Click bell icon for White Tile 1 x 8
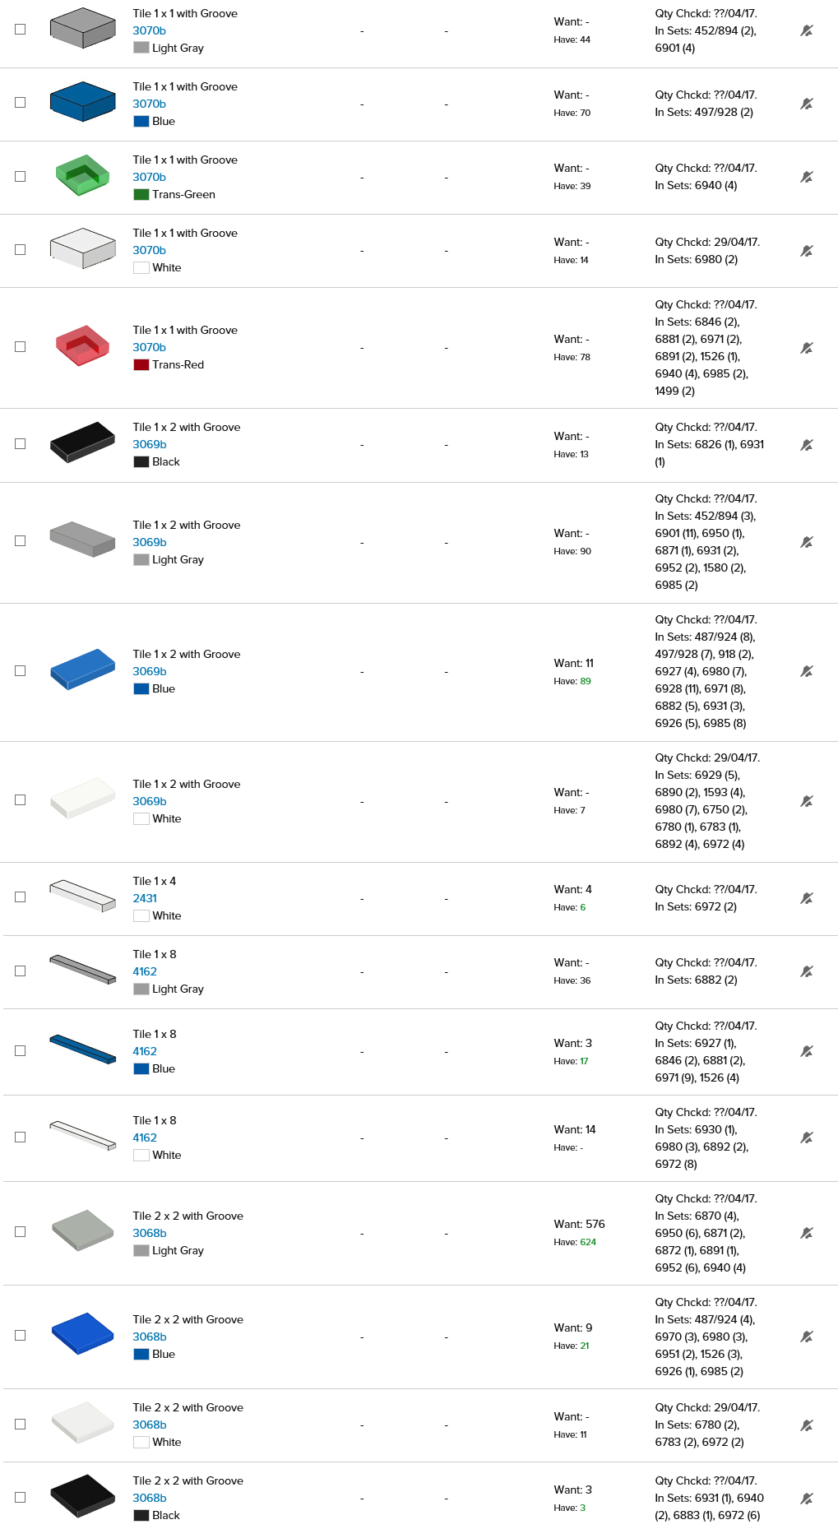Image resolution: width=838 pixels, height=1529 pixels. (807, 1137)
